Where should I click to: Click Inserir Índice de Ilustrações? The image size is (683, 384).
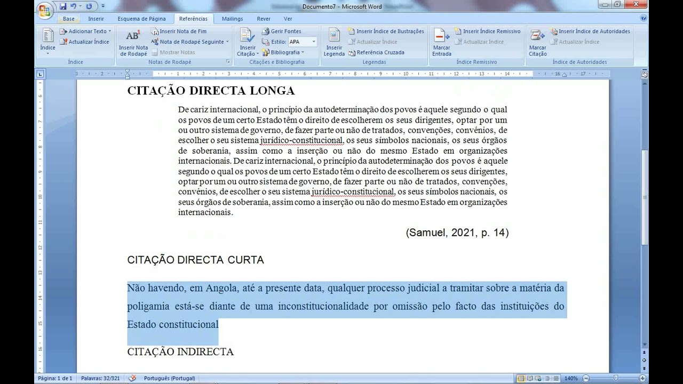386,31
